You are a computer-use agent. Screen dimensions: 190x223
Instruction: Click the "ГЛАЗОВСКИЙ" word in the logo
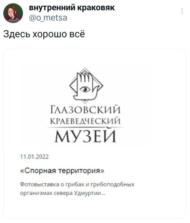(85, 112)
